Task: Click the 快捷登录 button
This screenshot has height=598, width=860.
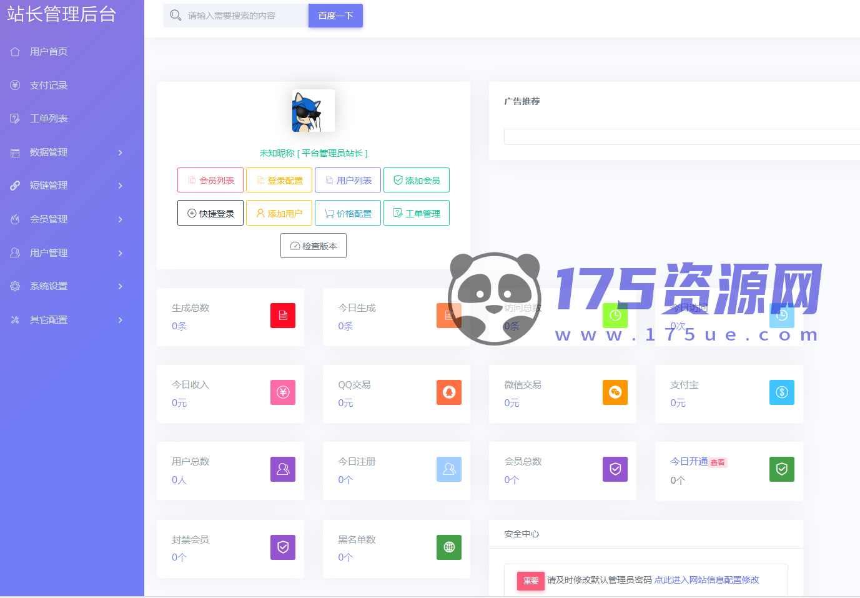Action: pyautogui.click(x=210, y=213)
